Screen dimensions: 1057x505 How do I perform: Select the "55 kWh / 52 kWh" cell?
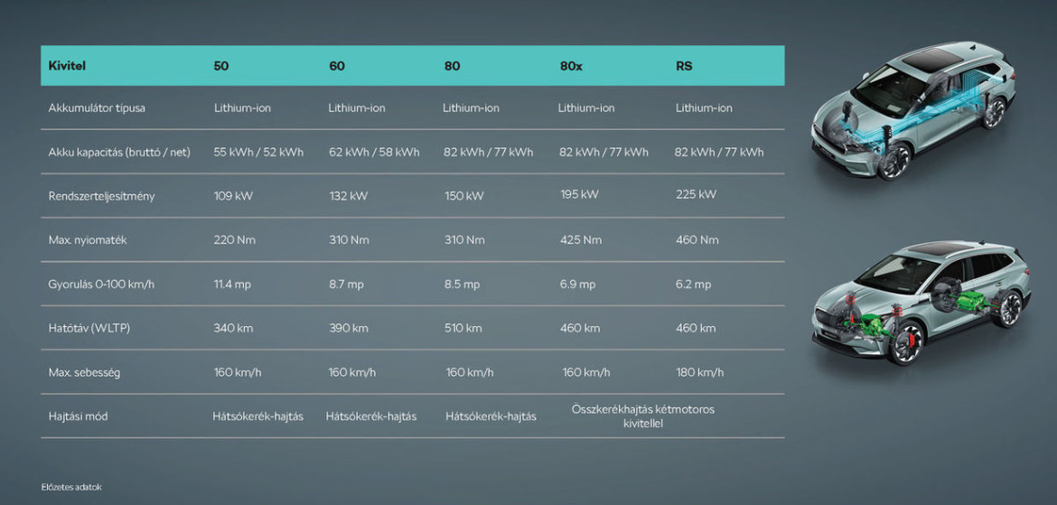click(x=258, y=152)
